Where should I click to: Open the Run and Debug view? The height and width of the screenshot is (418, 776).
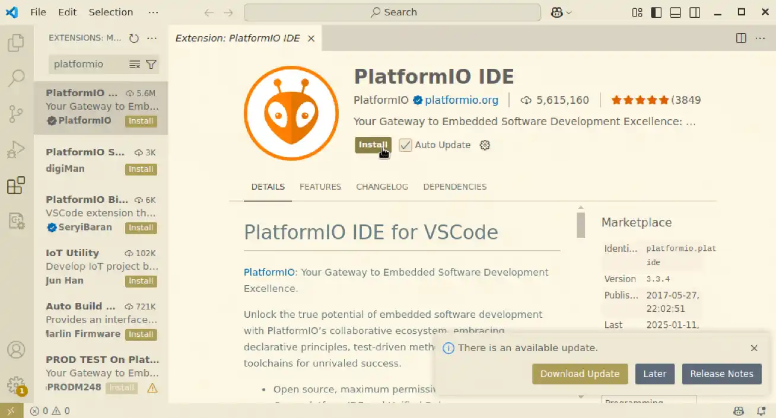coord(16,149)
